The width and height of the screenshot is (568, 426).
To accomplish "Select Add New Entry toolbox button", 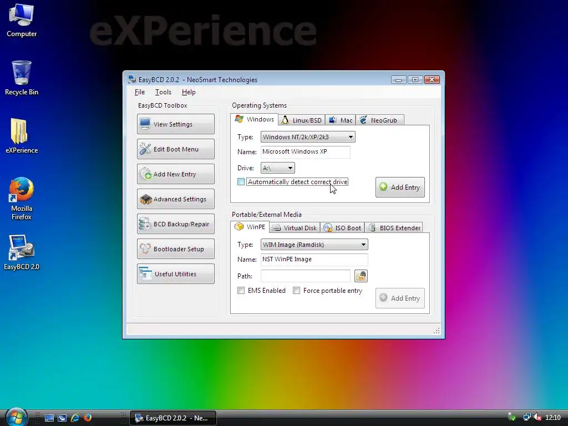I will coord(176,174).
